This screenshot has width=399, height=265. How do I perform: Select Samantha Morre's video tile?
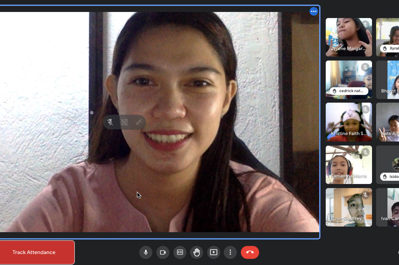tap(348, 165)
